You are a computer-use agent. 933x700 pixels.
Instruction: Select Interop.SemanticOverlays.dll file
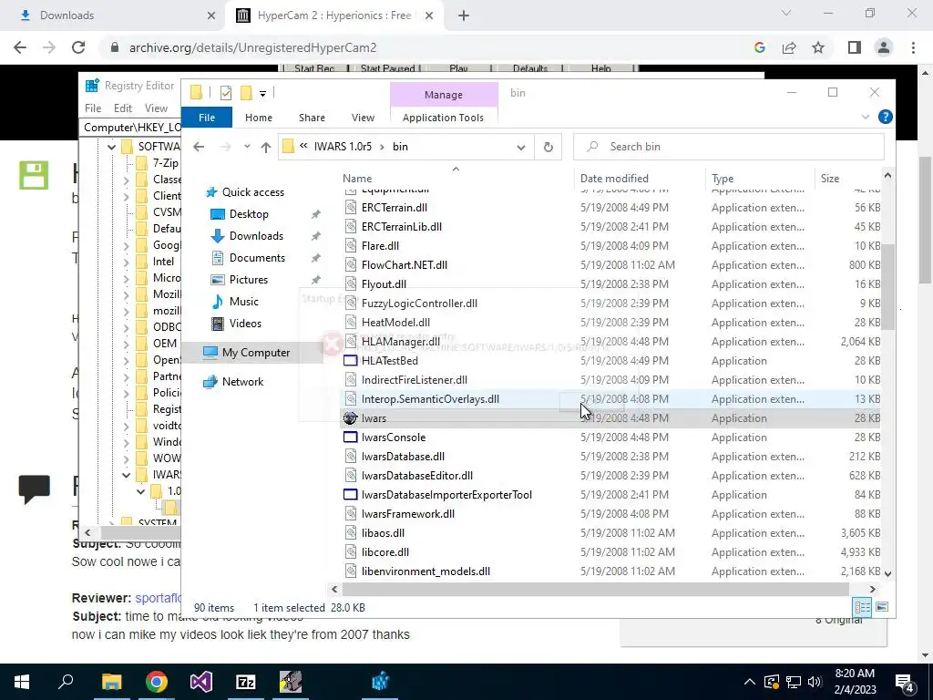[430, 399]
